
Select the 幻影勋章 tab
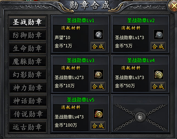tap(27, 74)
